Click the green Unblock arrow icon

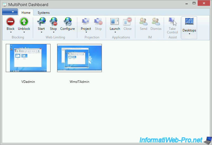click(x=24, y=22)
